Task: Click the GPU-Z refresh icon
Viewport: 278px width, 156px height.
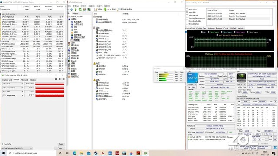Action: point(60,79)
